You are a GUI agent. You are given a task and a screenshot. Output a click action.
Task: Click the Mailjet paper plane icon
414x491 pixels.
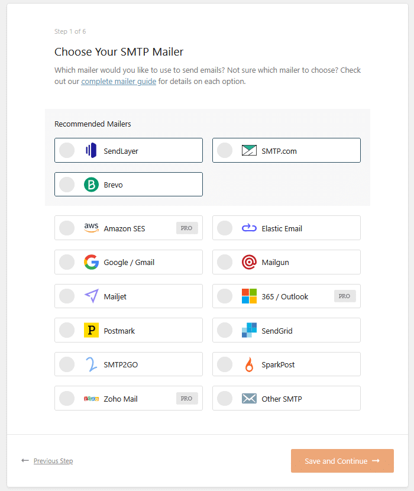point(91,296)
